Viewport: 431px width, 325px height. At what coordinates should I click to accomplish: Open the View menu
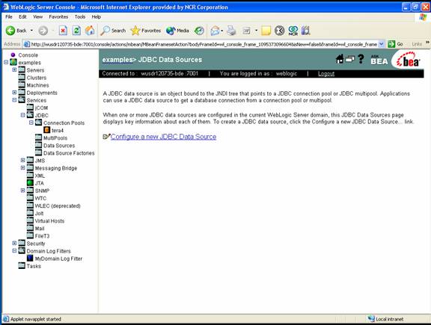coord(38,16)
